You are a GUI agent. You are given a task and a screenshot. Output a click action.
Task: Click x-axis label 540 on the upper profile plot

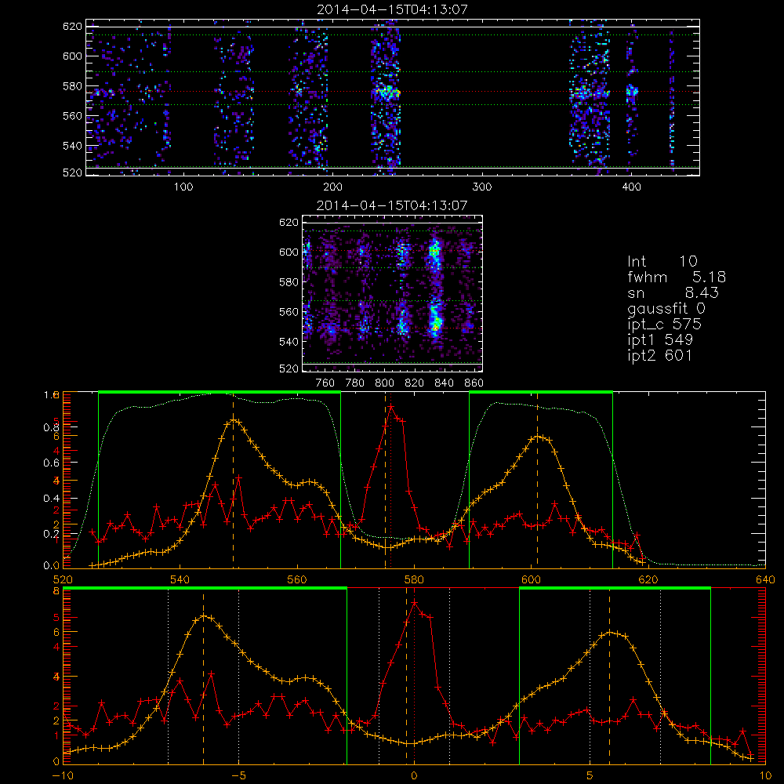[x=180, y=580]
